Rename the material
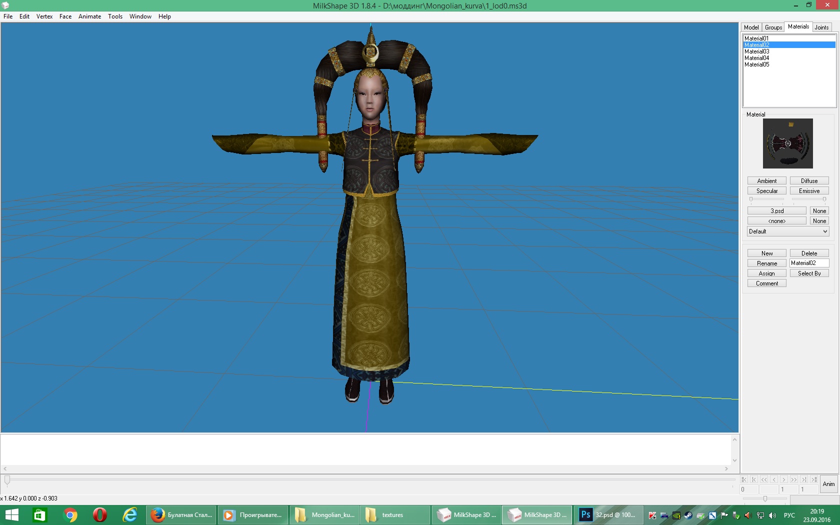840x525 pixels. [x=766, y=263]
